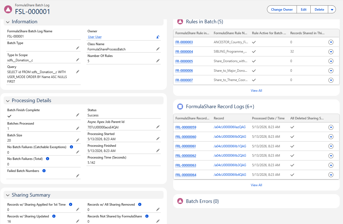Click Rule Active checkmark for FR-0000006

(254, 71)
